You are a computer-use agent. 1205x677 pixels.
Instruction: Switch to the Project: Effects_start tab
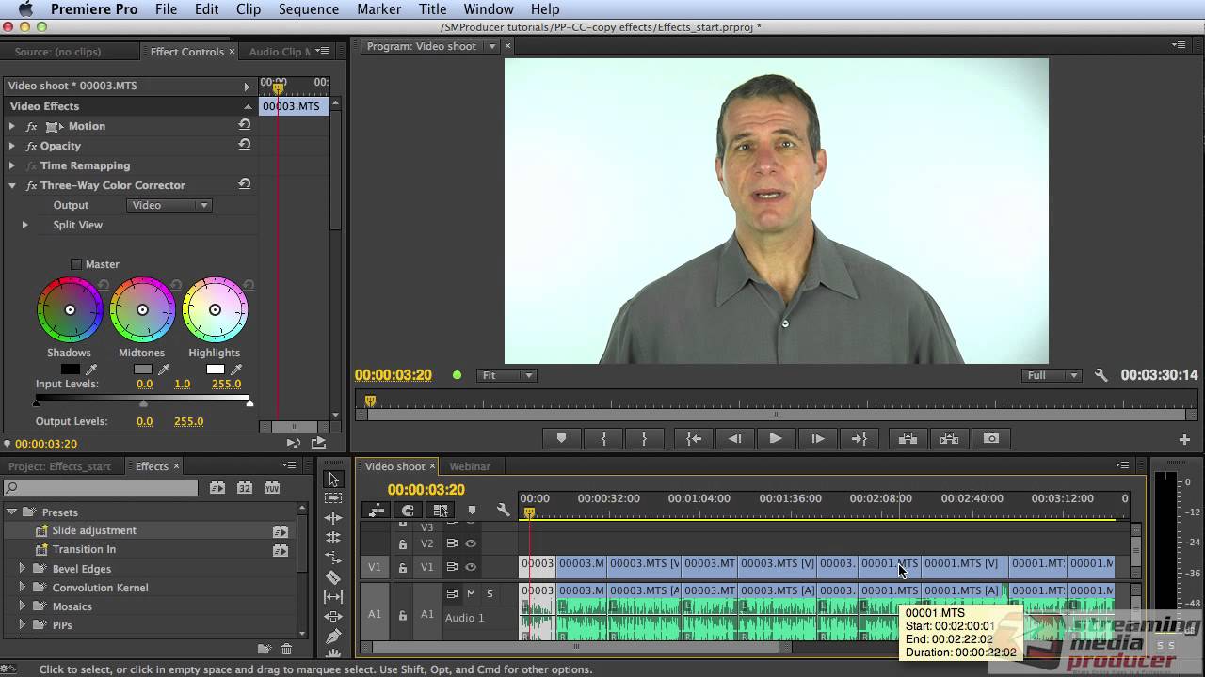60,466
